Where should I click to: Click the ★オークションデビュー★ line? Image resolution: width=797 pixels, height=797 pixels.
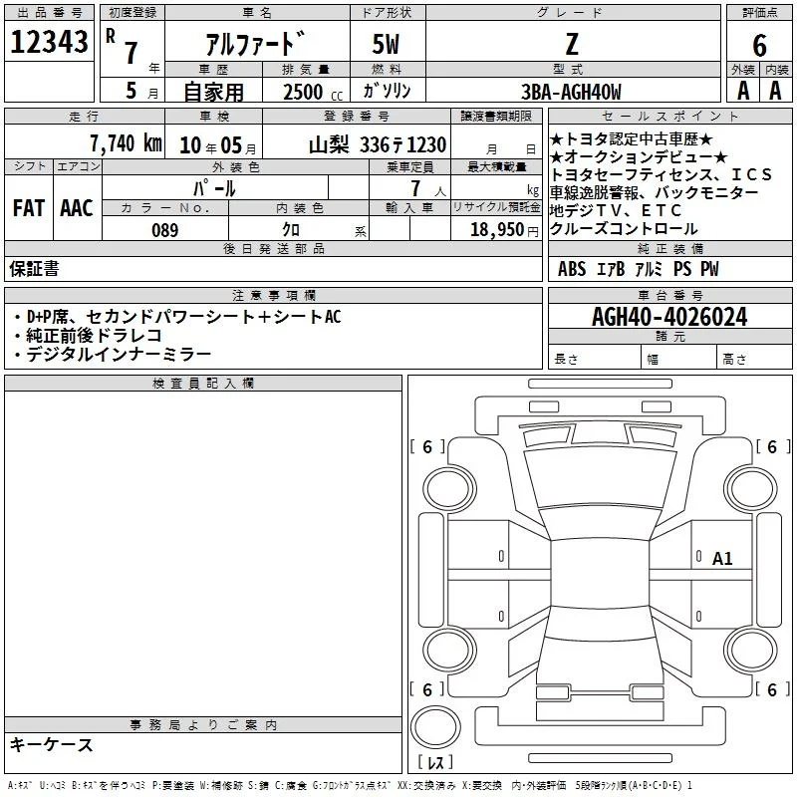pyautogui.click(x=639, y=157)
